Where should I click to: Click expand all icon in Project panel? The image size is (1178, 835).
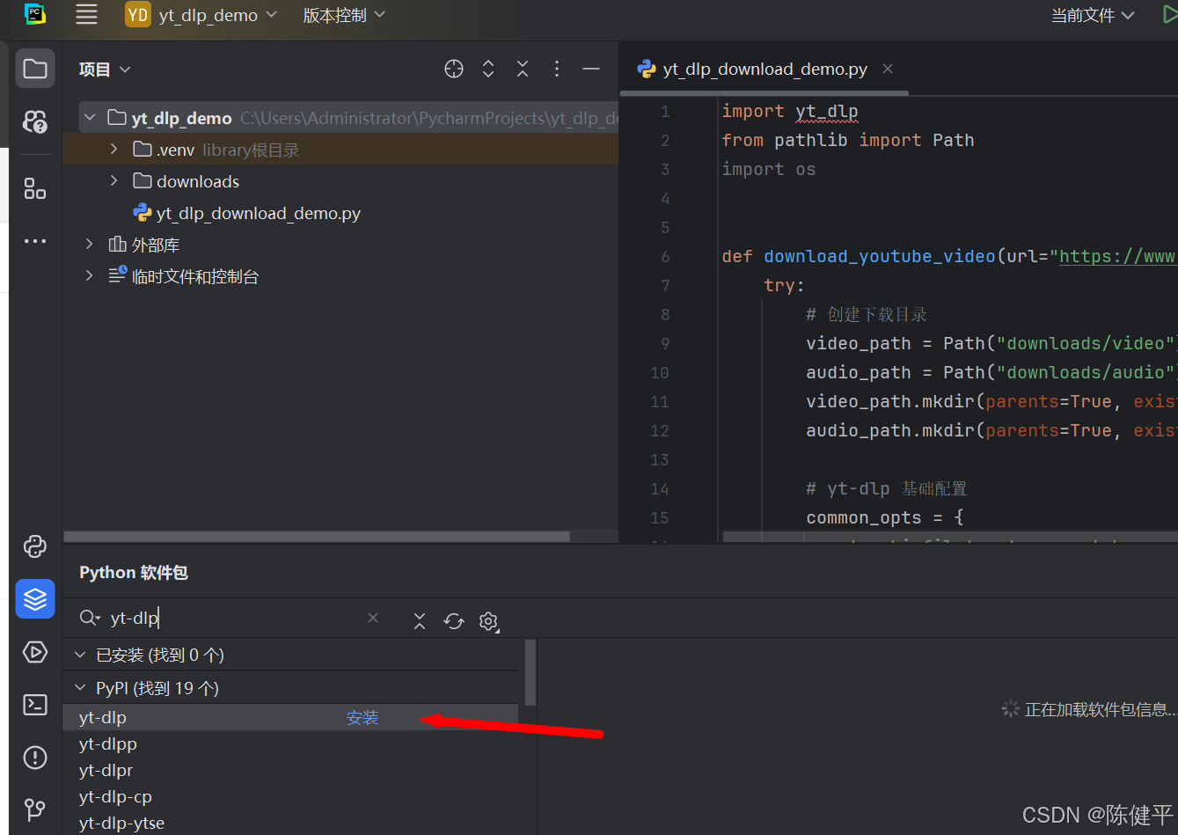(x=488, y=69)
